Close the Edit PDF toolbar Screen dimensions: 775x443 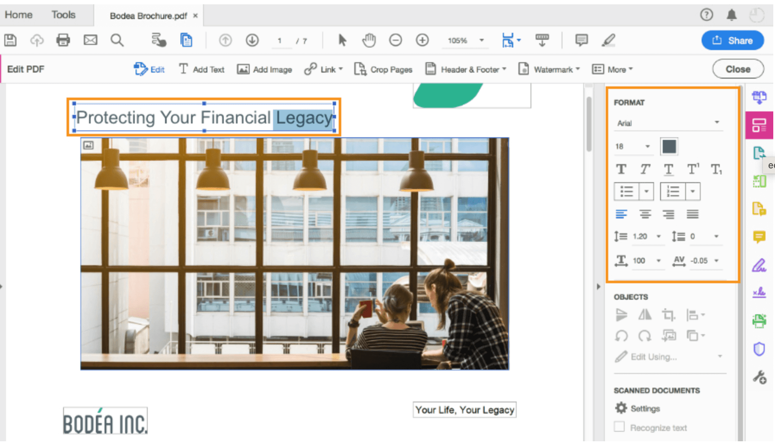tap(738, 69)
